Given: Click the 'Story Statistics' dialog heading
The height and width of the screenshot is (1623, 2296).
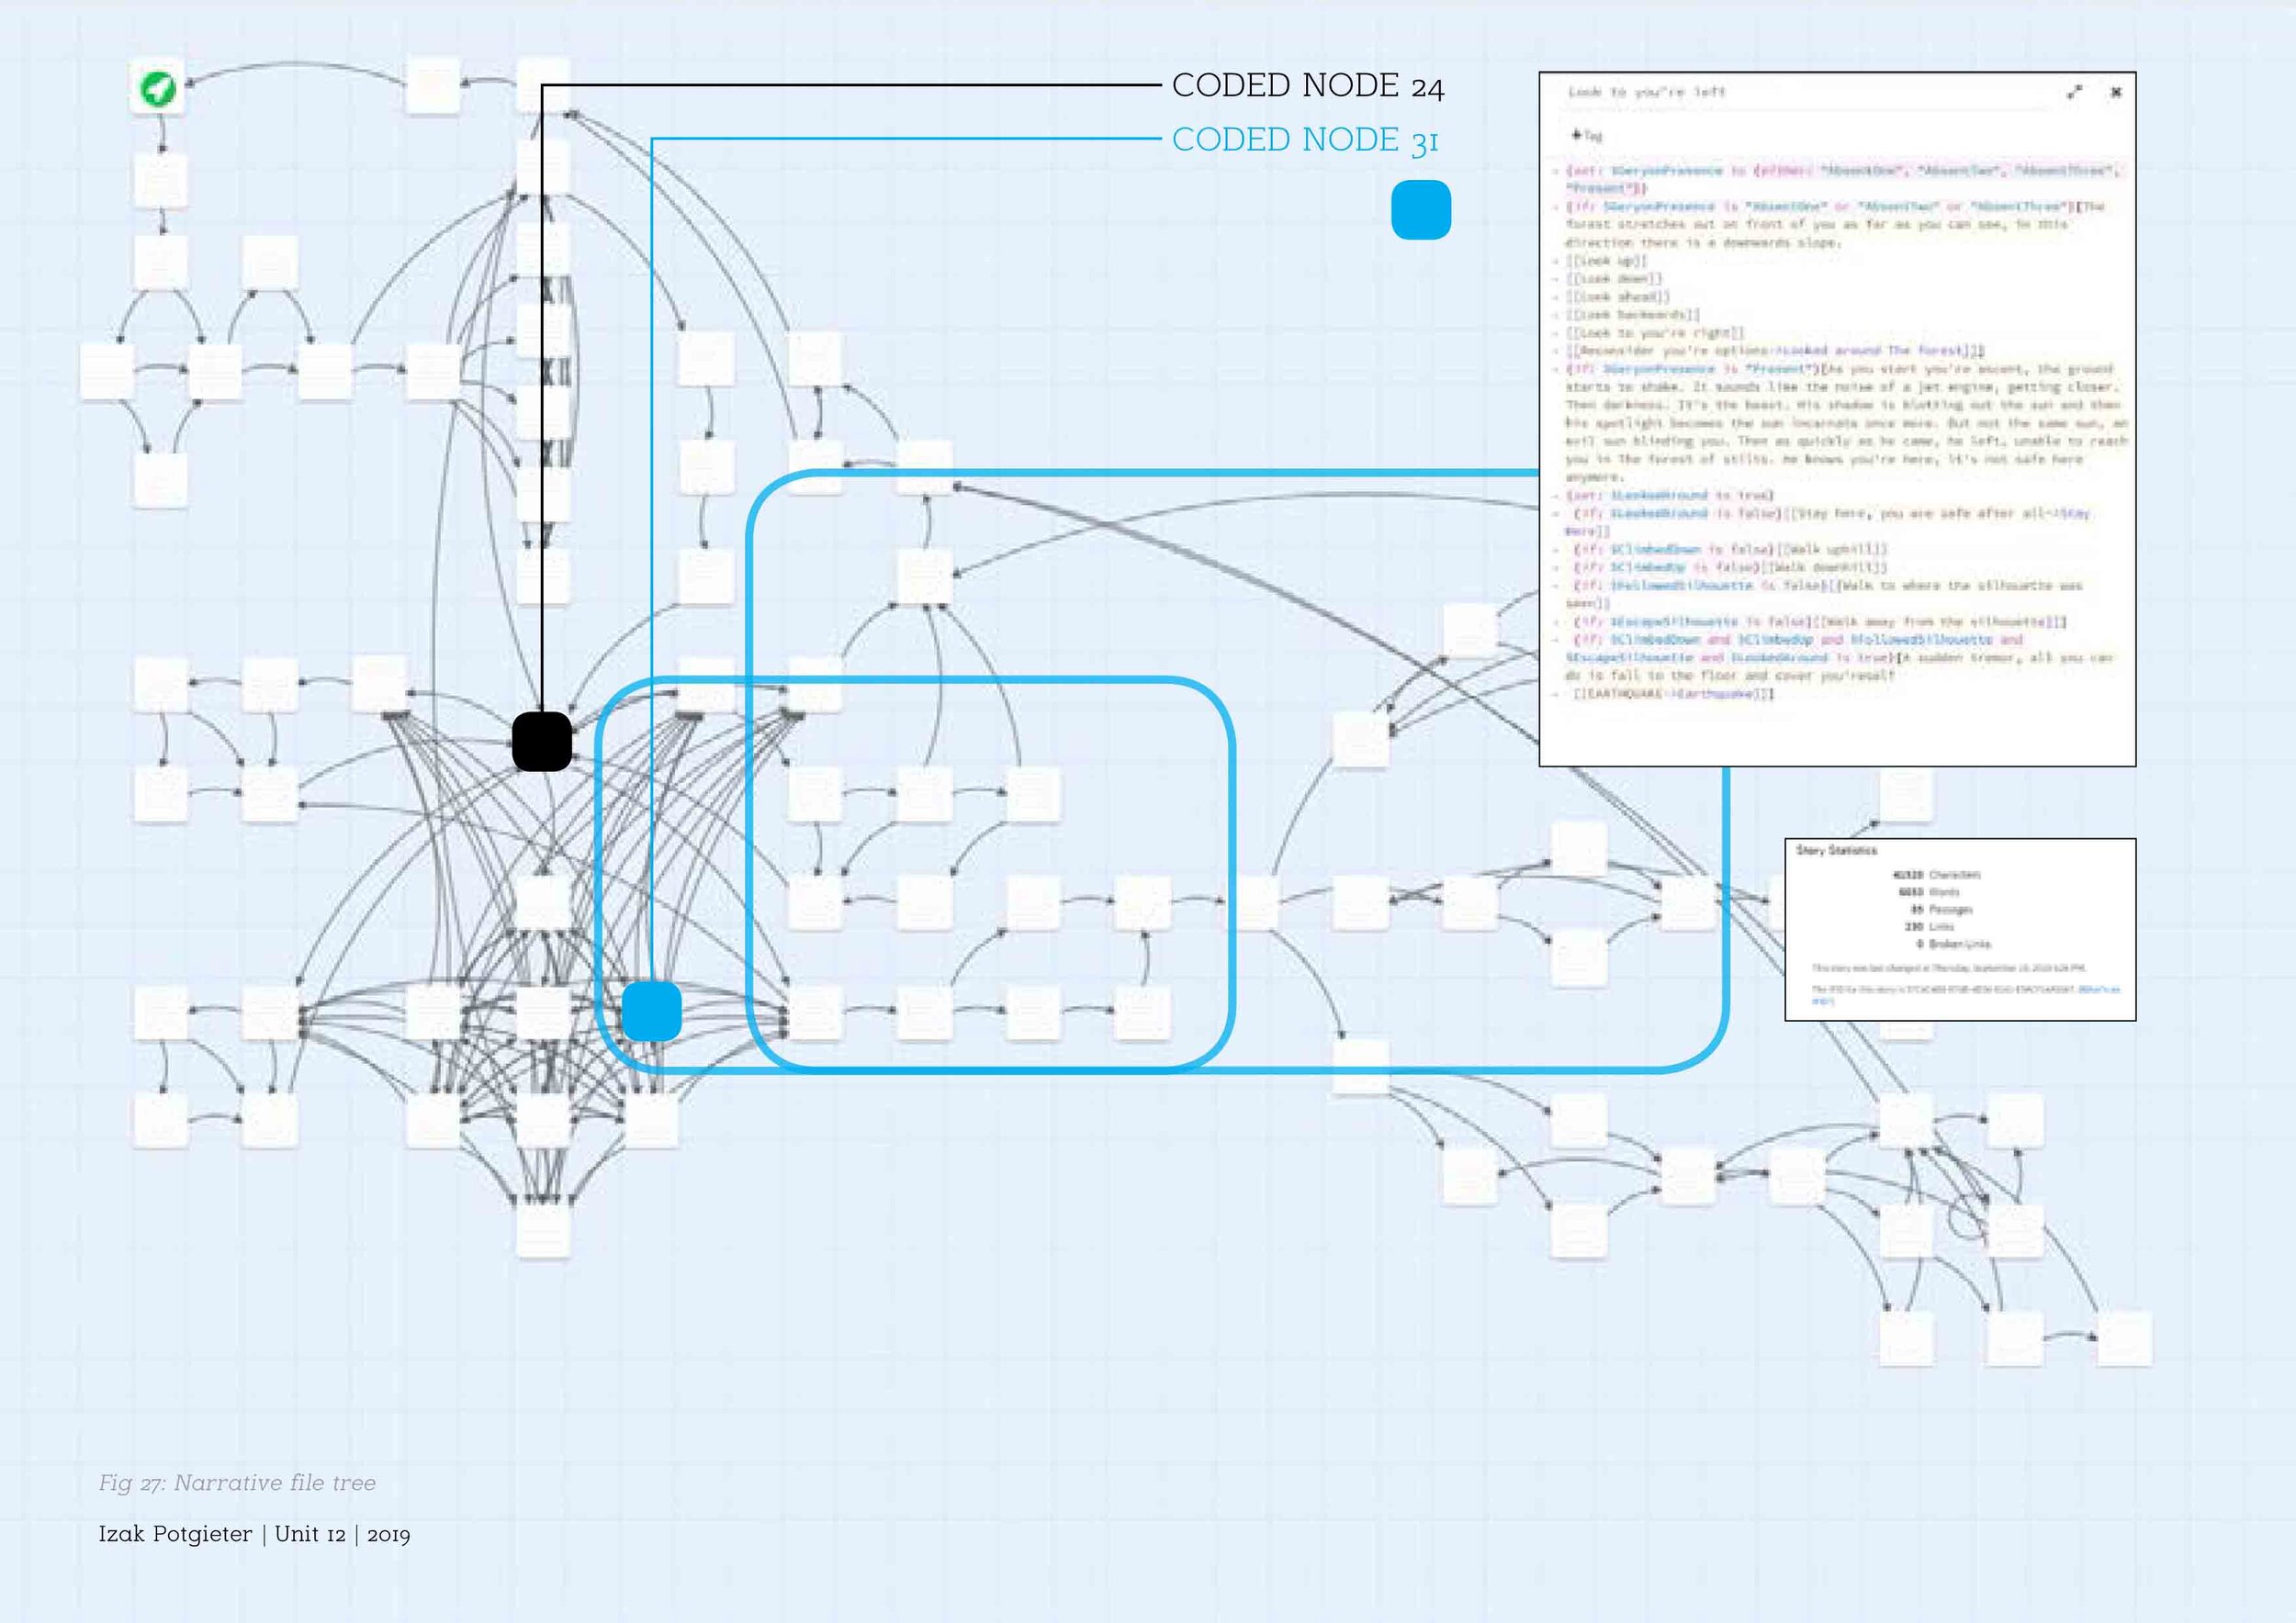Looking at the screenshot, I should [1837, 850].
